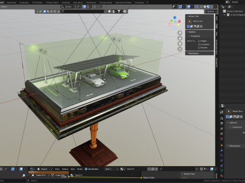Click the pan view hand button

[x=180, y=38]
